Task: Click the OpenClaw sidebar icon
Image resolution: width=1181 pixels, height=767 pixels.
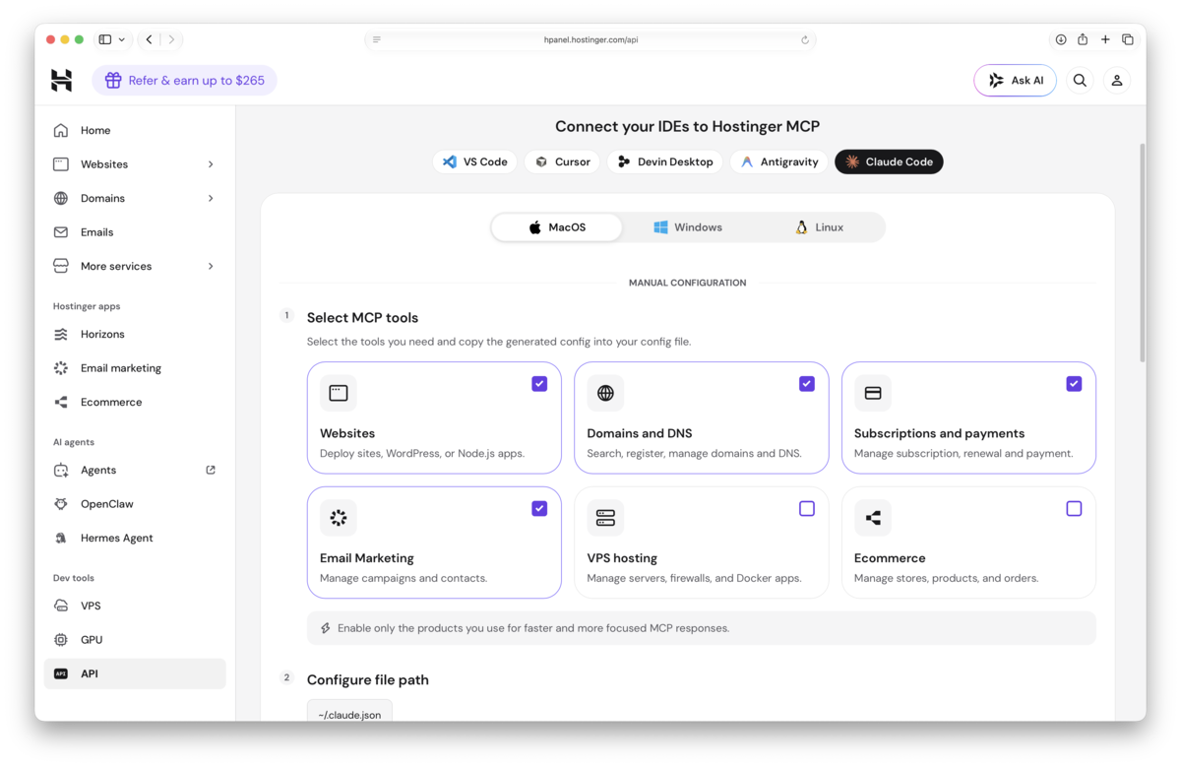Action: (61, 504)
